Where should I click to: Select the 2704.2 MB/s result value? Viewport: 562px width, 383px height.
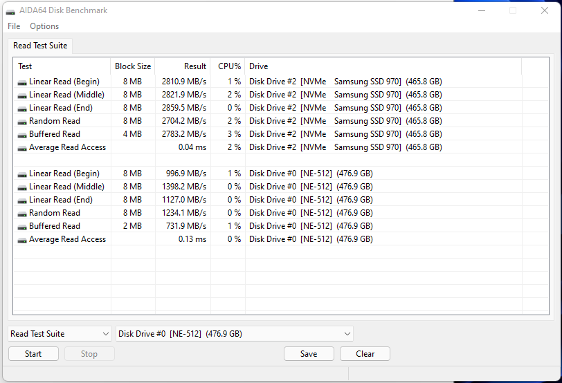[184, 121]
